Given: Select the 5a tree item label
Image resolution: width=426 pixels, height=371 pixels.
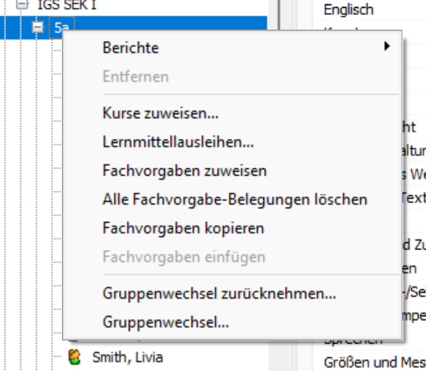Looking at the screenshot, I should point(62,28).
